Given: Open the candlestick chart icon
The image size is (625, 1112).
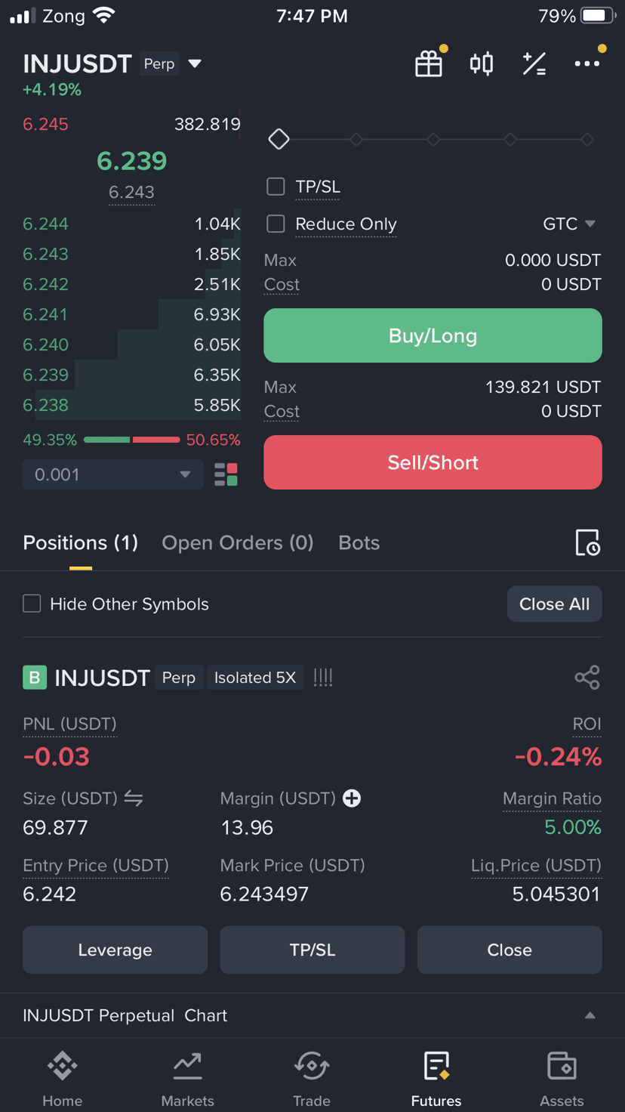Looking at the screenshot, I should point(482,64).
